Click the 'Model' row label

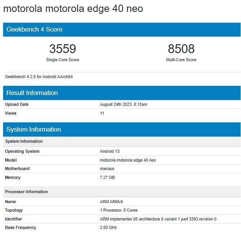tap(11, 160)
